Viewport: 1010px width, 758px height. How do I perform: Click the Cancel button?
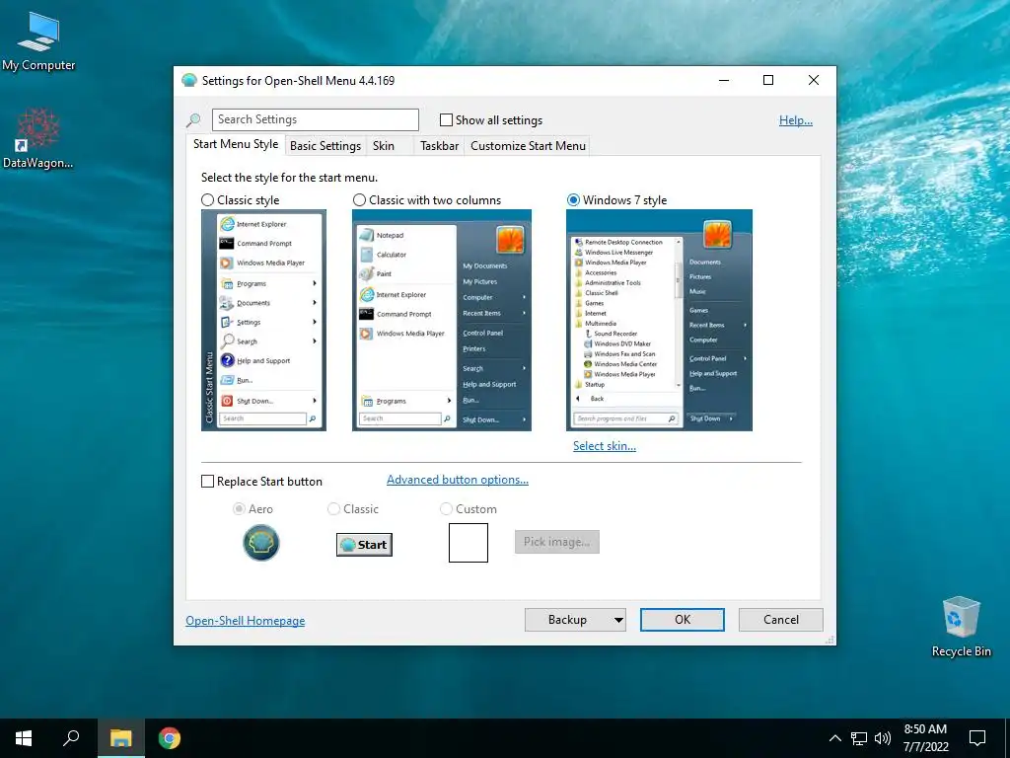click(x=781, y=620)
